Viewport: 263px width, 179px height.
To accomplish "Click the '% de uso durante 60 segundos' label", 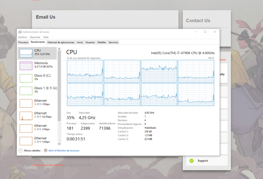I will [84, 58].
